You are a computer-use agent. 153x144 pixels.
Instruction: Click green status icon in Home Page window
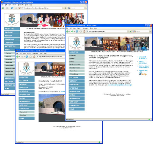[149, 119]
